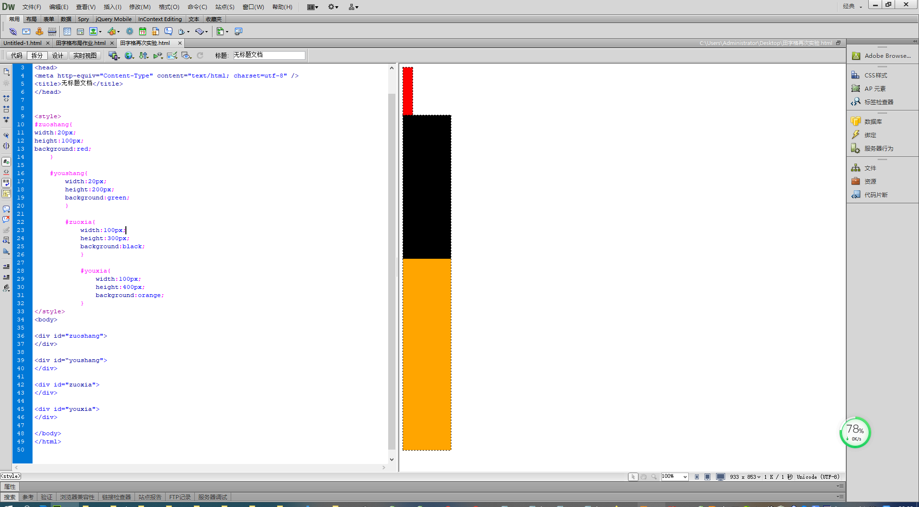
Task: Open the Site management dropdown in title bar
Action: pos(354,7)
